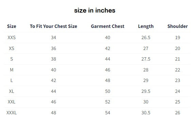
Task: Click the XL size label
Action: pos(12,91)
